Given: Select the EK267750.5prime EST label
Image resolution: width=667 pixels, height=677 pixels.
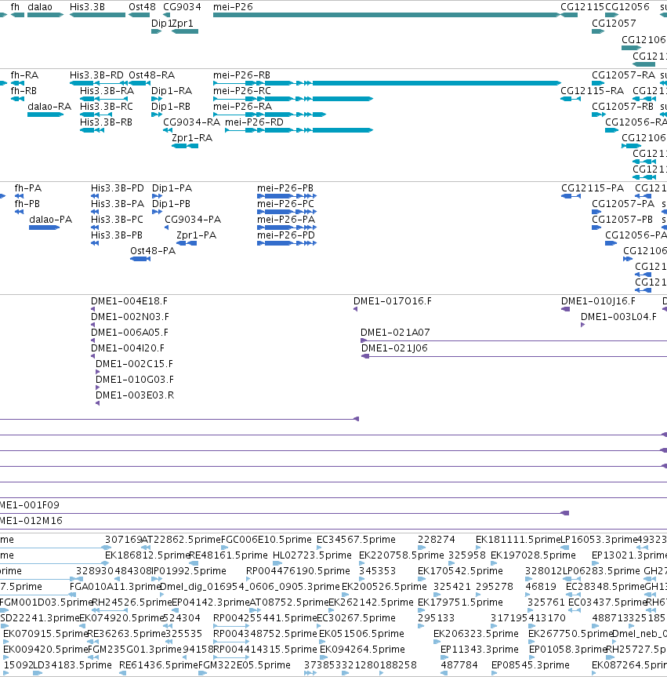Looking at the screenshot, I should (x=571, y=634).
